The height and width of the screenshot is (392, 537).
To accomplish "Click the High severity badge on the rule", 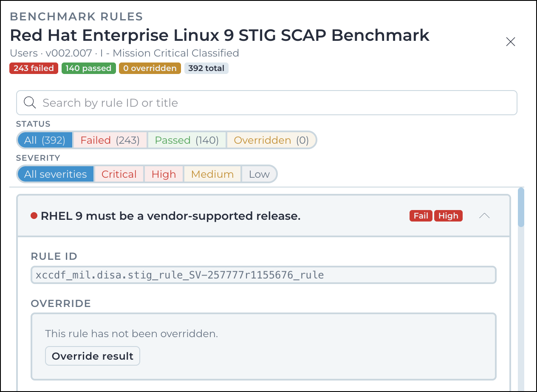I will (x=448, y=216).
